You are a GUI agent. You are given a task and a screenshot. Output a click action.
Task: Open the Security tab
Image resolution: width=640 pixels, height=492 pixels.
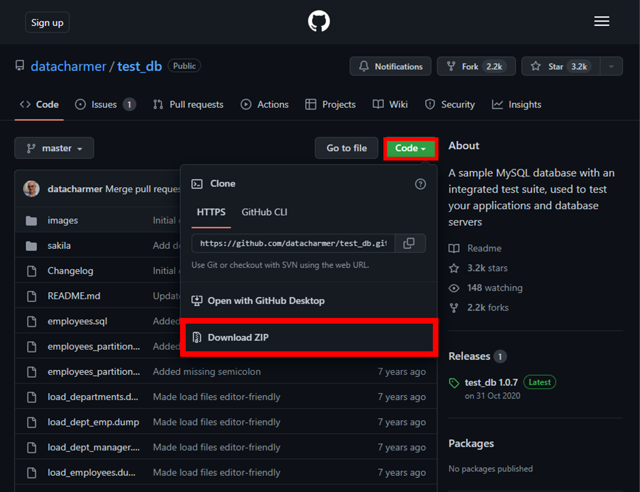(x=450, y=105)
